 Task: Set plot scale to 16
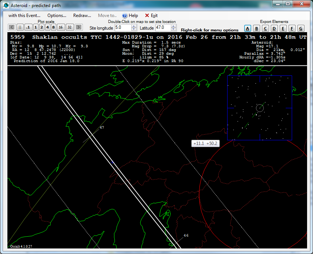click(x=61, y=27)
